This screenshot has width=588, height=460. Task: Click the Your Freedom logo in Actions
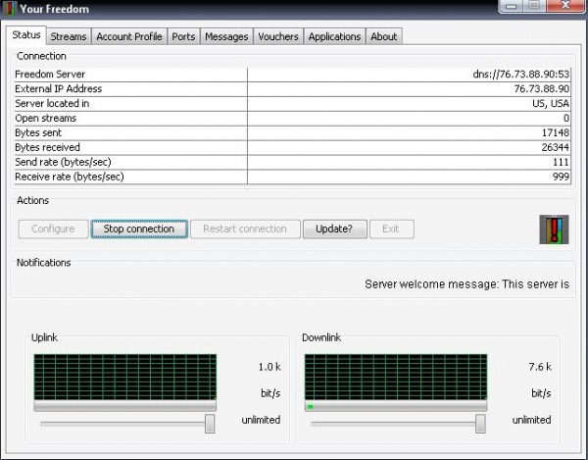[554, 230]
